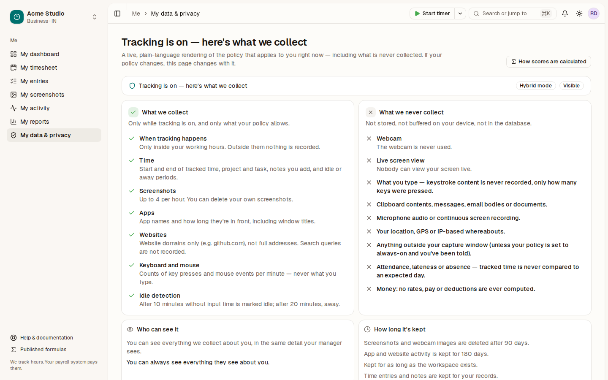Open How scores are calculated
The image size is (608, 380).
[548, 62]
